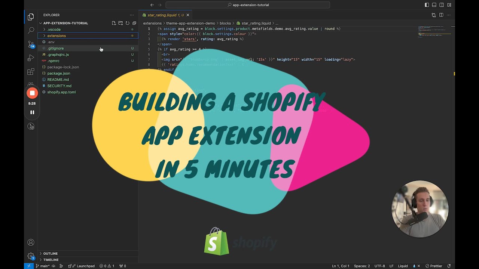The width and height of the screenshot is (479, 269).
Task: Pause the screen recording
Action: click(32, 112)
